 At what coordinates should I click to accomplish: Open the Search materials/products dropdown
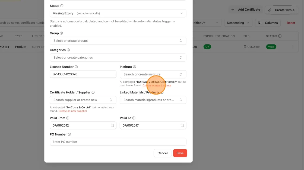click(x=153, y=100)
